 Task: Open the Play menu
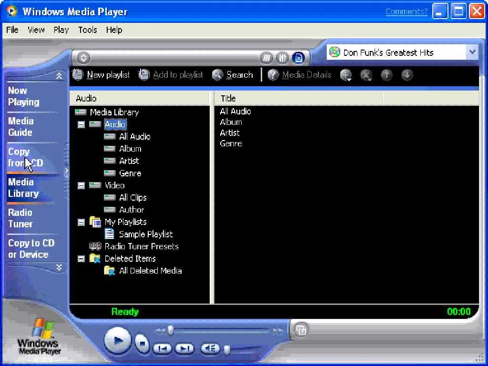tap(61, 30)
